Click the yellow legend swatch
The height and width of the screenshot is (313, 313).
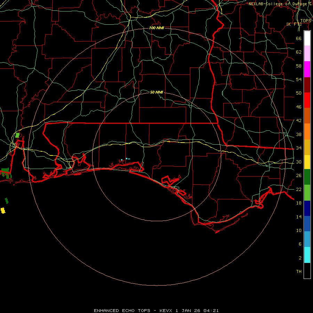pyautogui.click(x=307, y=162)
